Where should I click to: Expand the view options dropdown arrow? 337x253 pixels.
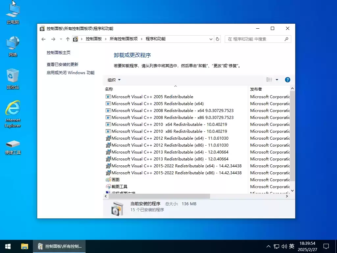pos(276,79)
